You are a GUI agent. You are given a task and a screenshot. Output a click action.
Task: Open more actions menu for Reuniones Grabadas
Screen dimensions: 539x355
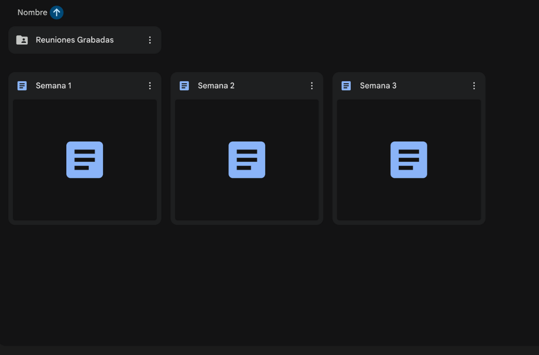click(x=150, y=40)
